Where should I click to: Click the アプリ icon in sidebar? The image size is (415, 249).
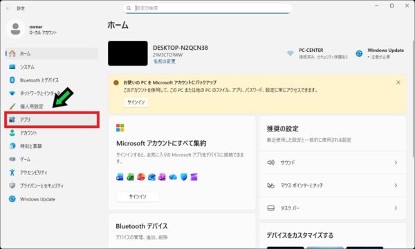12,120
